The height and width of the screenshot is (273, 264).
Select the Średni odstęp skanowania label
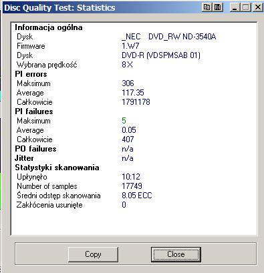(x=59, y=196)
